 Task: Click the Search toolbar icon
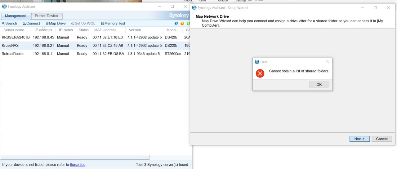(3, 24)
